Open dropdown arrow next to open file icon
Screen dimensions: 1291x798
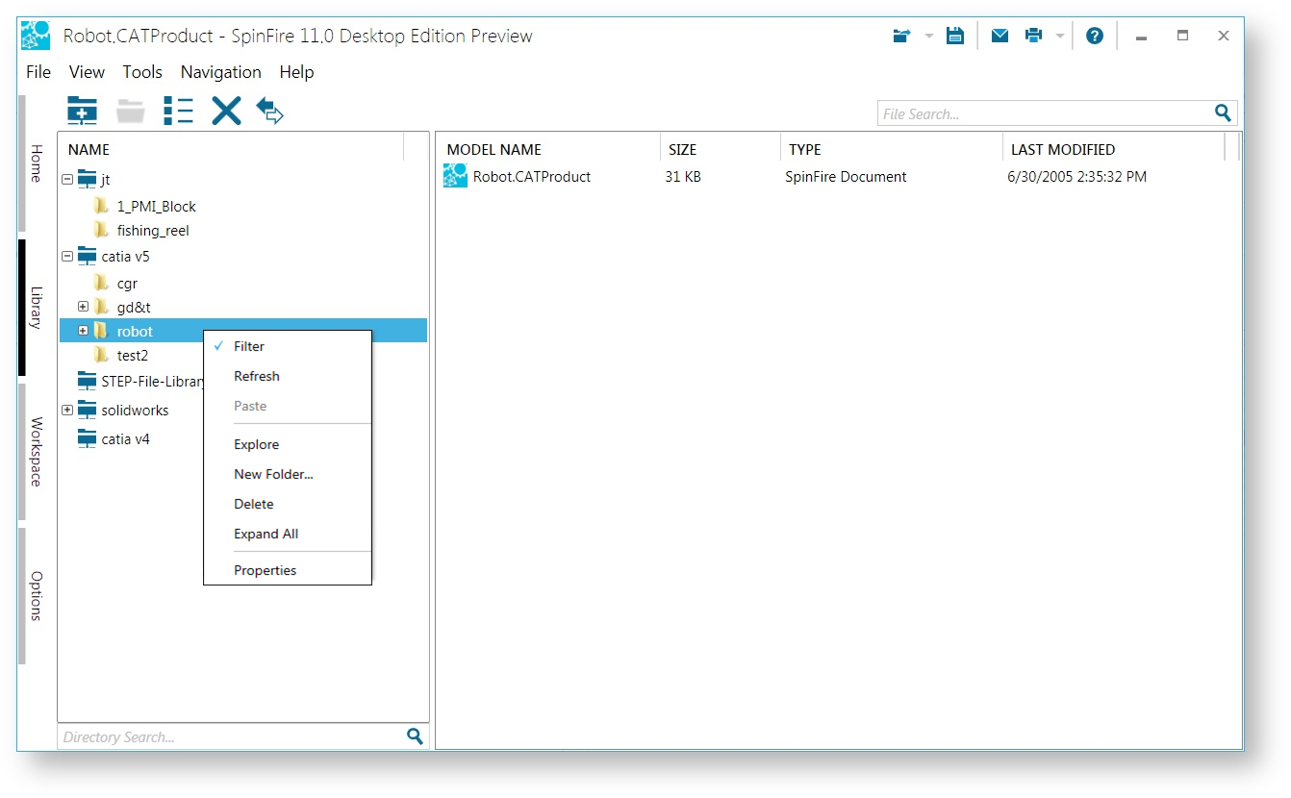pyautogui.click(x=929, y=36)
